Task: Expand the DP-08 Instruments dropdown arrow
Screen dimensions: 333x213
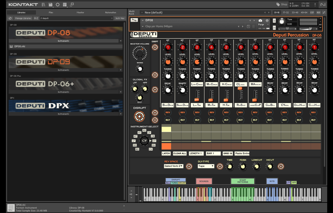Action: [121, 41]
